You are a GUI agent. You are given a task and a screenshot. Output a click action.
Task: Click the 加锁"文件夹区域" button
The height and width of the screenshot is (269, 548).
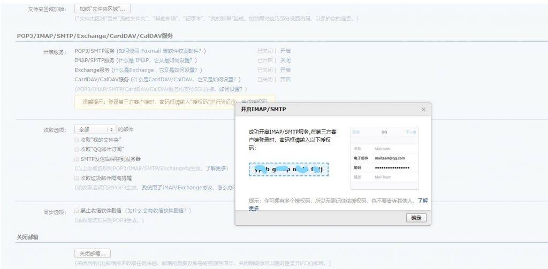coord(102,9)
